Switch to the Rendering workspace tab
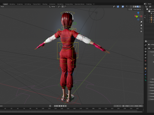The width and height of the screenshot is (154, 115). 60,4
